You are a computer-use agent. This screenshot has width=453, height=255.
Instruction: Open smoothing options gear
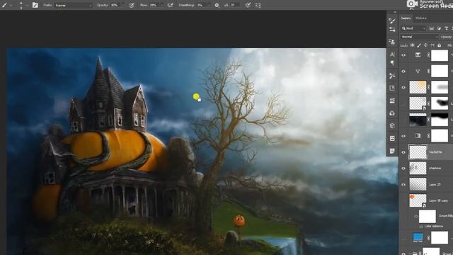tap(217, 5)
